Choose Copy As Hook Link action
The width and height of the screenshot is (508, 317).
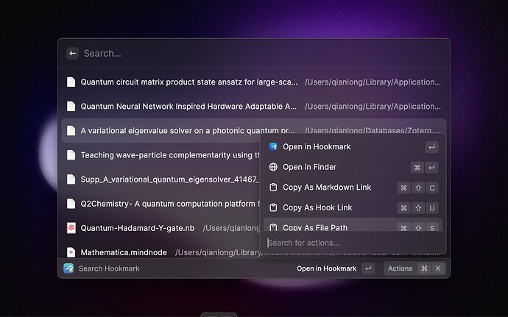(x=353, y=207)
